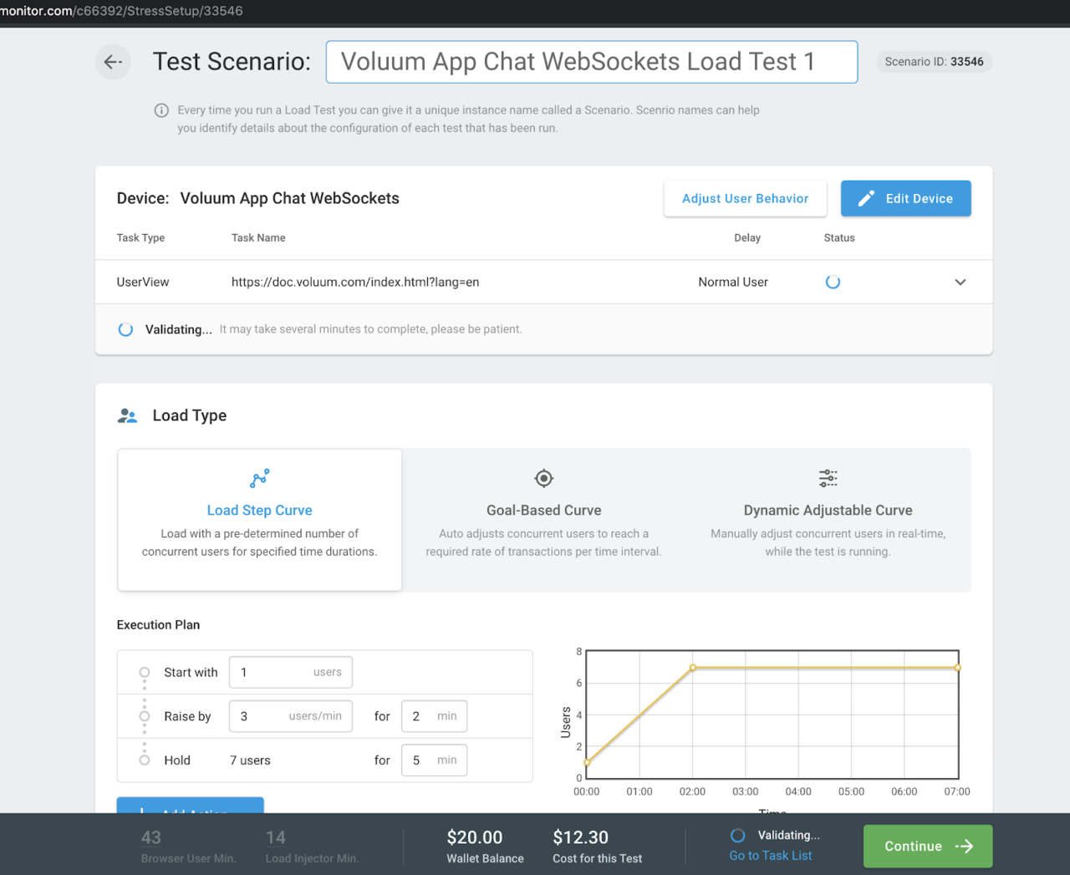Select the Load Step Curve load type
1070x875 pixels.
pyautogui.click(x=259, y=518)
